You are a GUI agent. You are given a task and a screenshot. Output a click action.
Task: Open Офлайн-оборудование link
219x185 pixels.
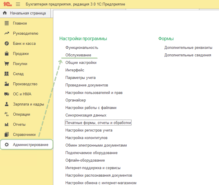pyautogui.click(x=85, y=160)
